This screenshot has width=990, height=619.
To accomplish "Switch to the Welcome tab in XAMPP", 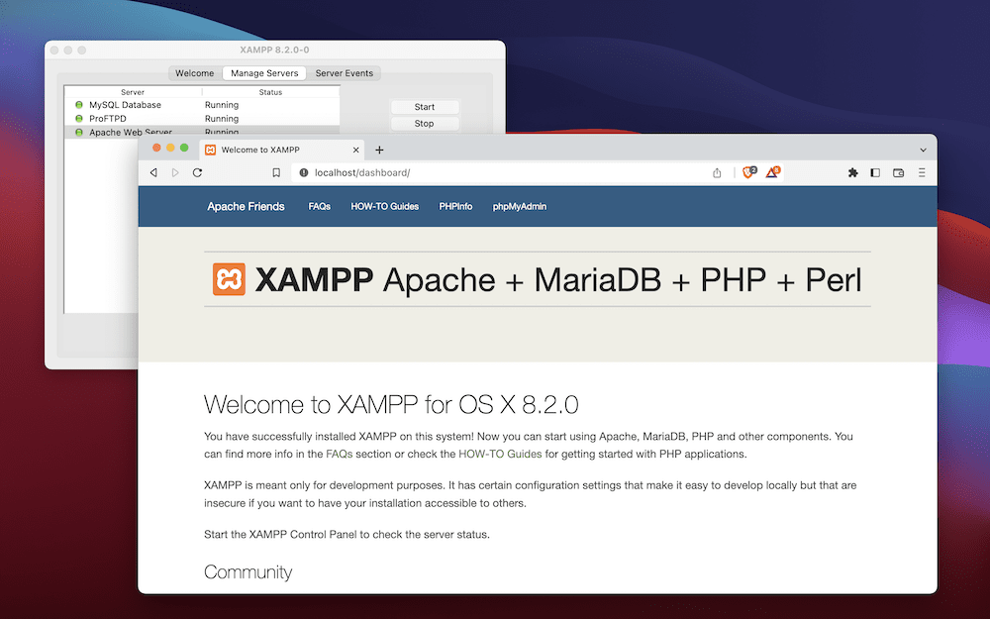I will 194,73.
